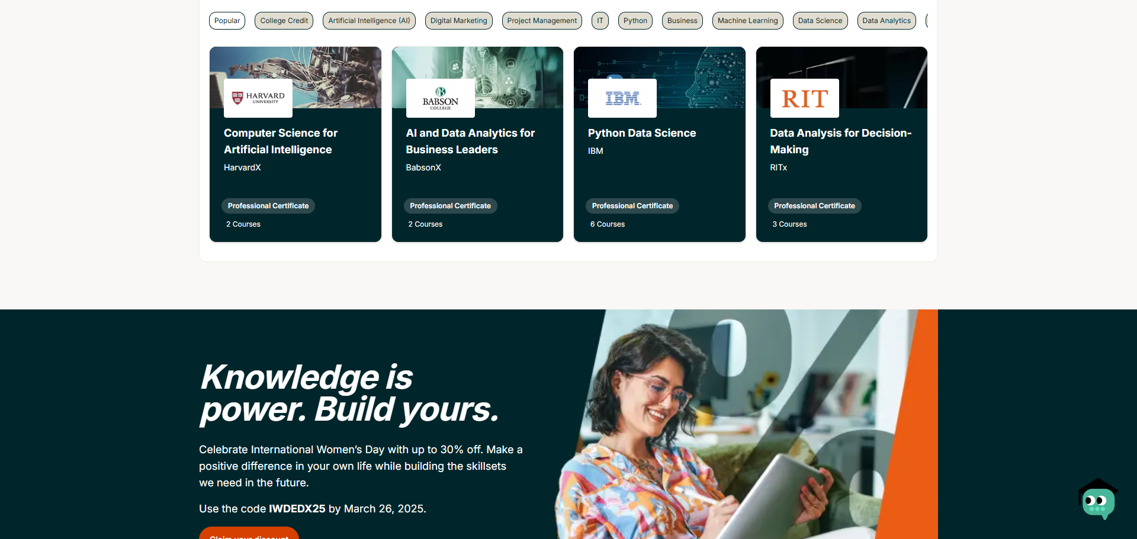Select the Data Science filter
1137x539 pixels.
[x=820, y=21]
